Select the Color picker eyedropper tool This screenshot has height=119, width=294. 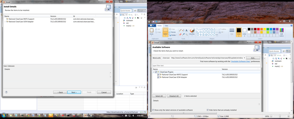click(x=183, y=34)
